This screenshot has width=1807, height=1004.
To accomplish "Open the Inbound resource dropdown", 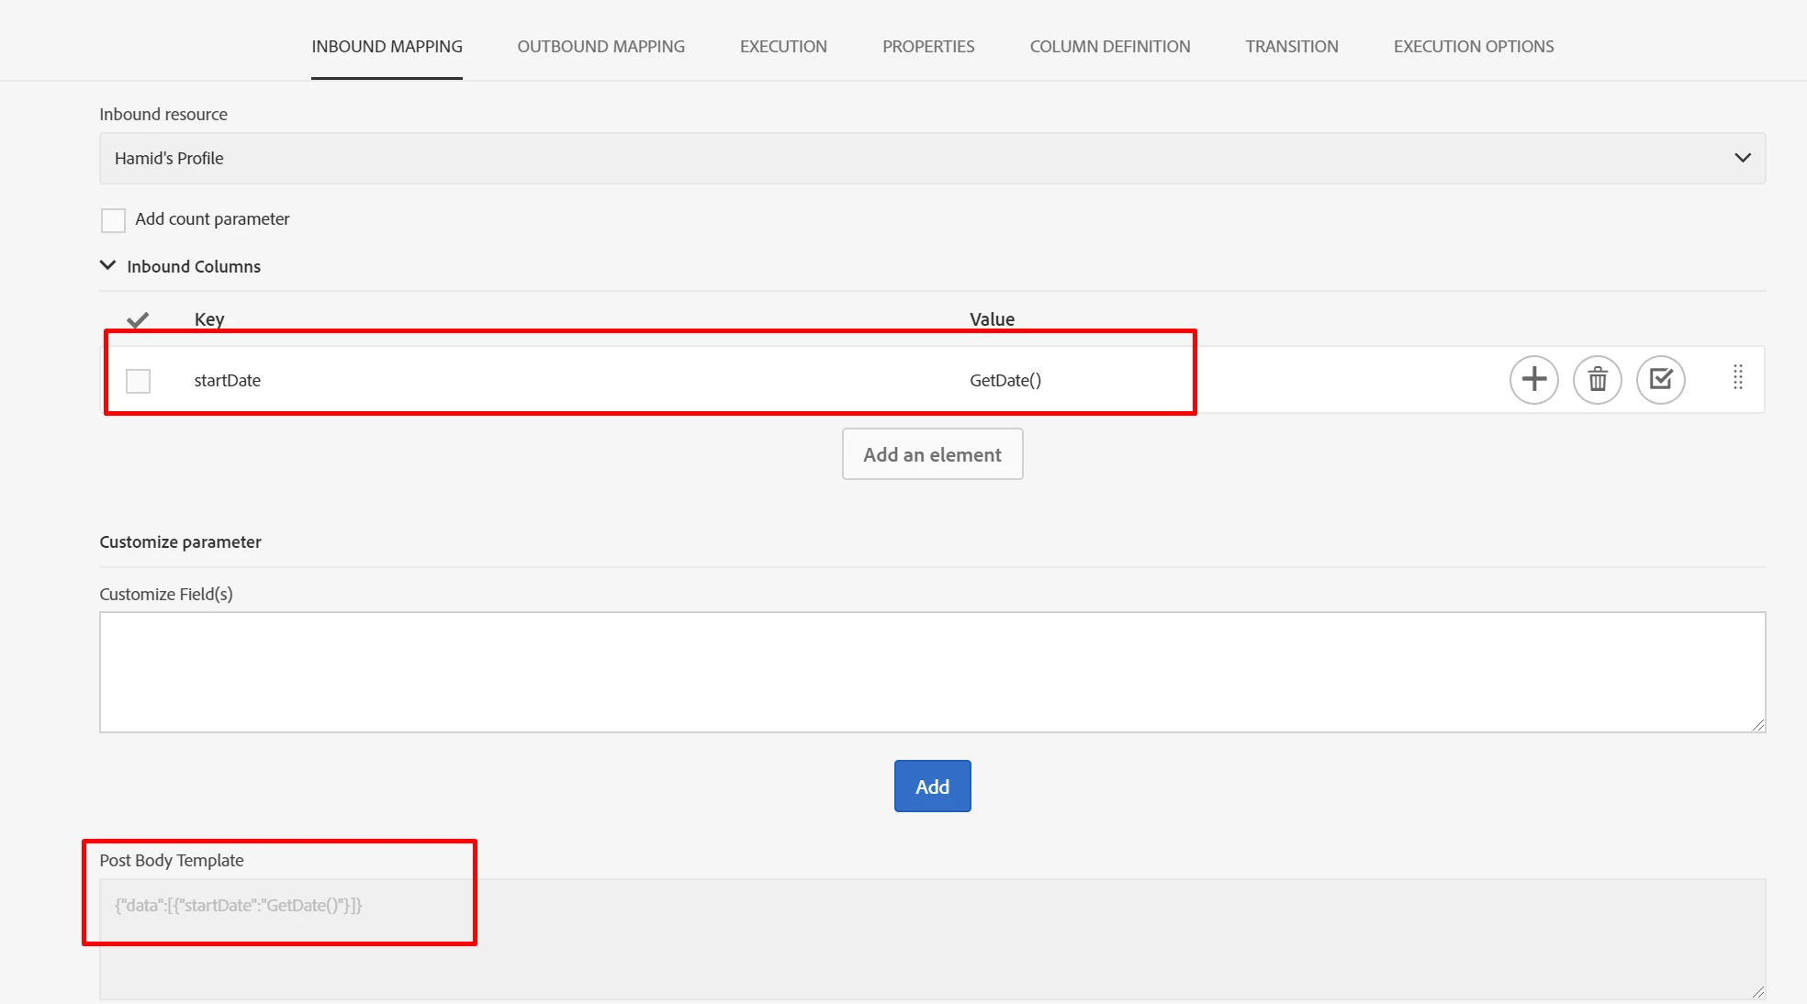I will [x=931, y=159].
